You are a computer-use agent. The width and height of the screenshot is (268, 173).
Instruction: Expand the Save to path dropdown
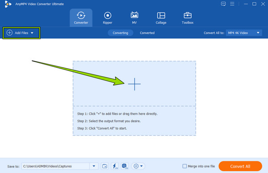pos(94,166)
